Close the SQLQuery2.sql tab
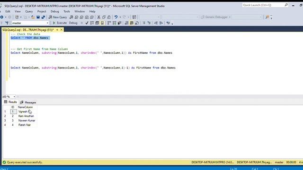The image size is (303, 170). 62,30
